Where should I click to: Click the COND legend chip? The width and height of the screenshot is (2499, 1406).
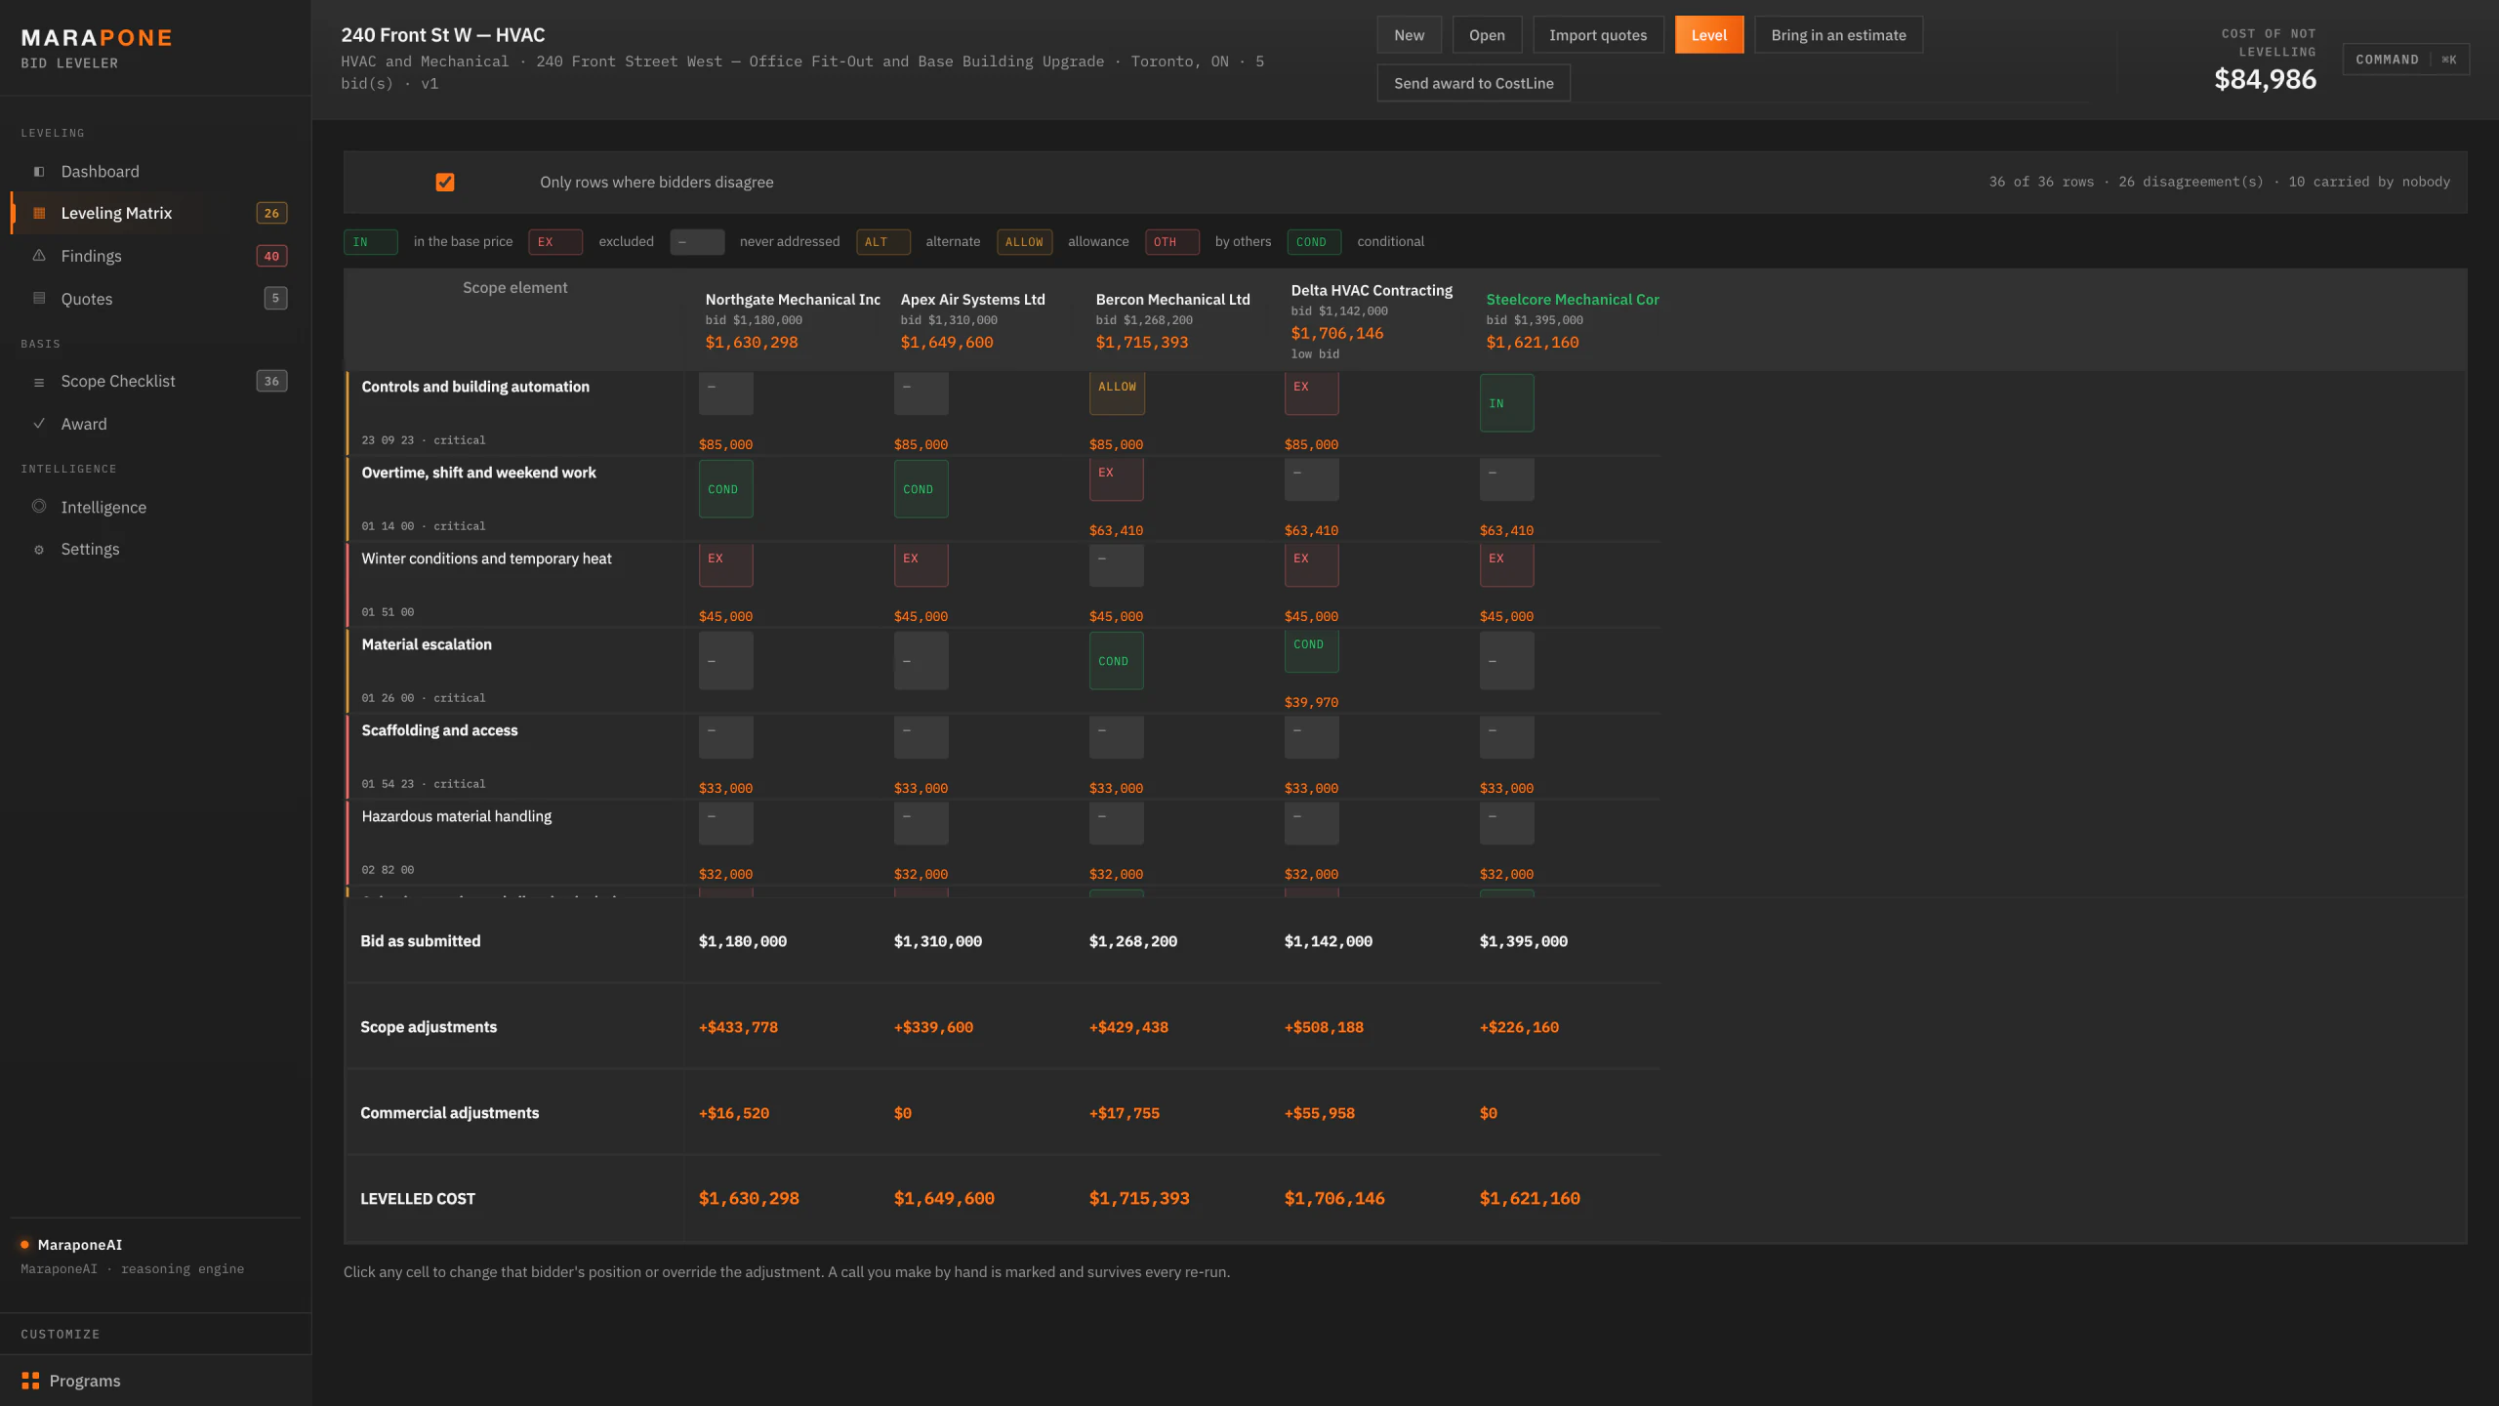tap(1314, 242)
